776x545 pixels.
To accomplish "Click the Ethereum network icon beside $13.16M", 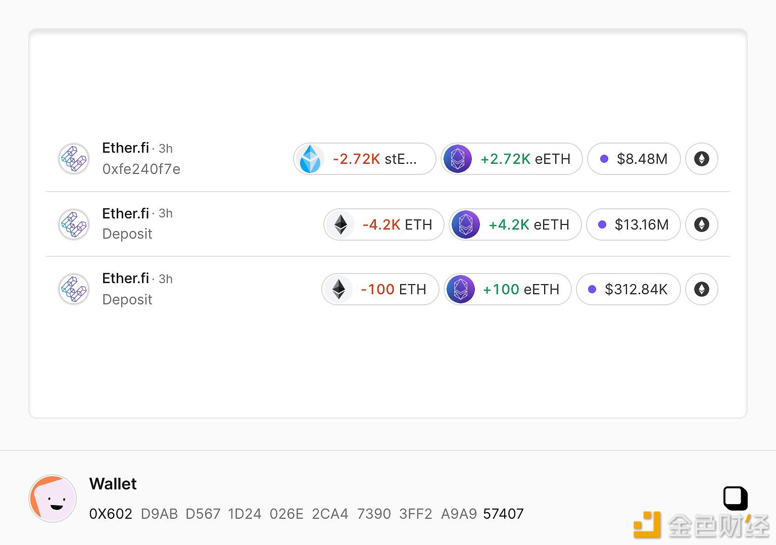I will [701, 224].
